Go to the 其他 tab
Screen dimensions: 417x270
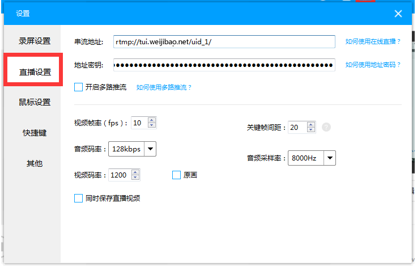[35, 163]
